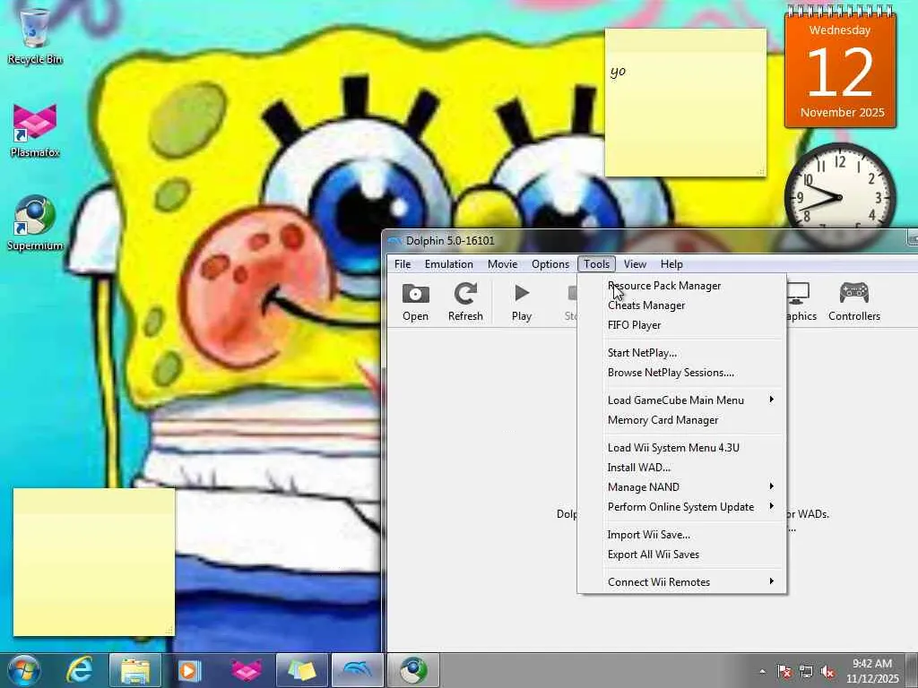Image resolution: width=918 pixels, height=688 pixels.
Task: Click the sticky note containing "yo"
Action: 686,102
